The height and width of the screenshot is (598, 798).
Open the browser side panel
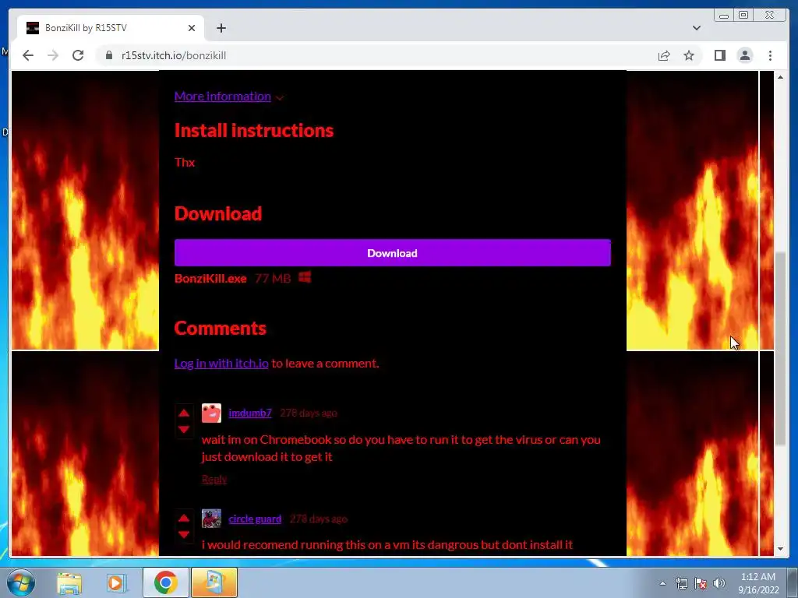[x=719, y=55]
